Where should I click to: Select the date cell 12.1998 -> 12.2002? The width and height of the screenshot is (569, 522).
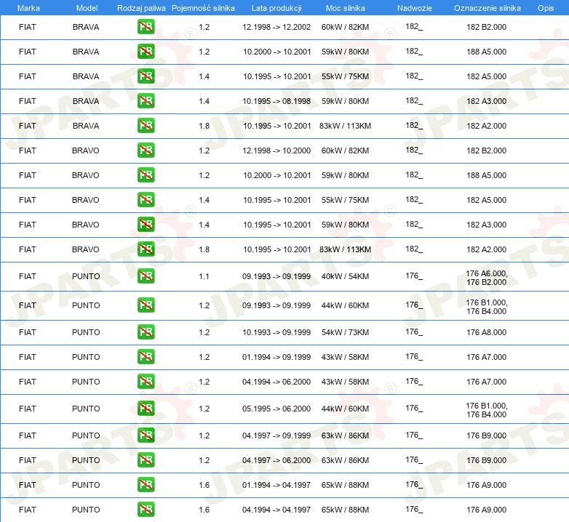[276, 27]
